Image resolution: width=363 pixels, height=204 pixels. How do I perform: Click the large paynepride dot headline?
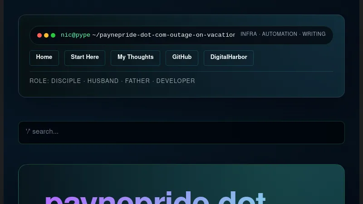[154, 197]
